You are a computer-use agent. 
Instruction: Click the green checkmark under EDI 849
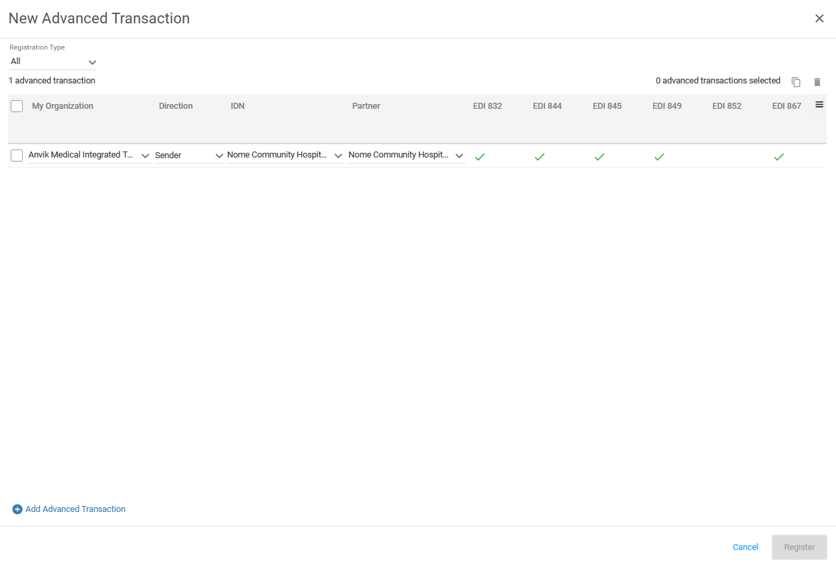[659, 156]
